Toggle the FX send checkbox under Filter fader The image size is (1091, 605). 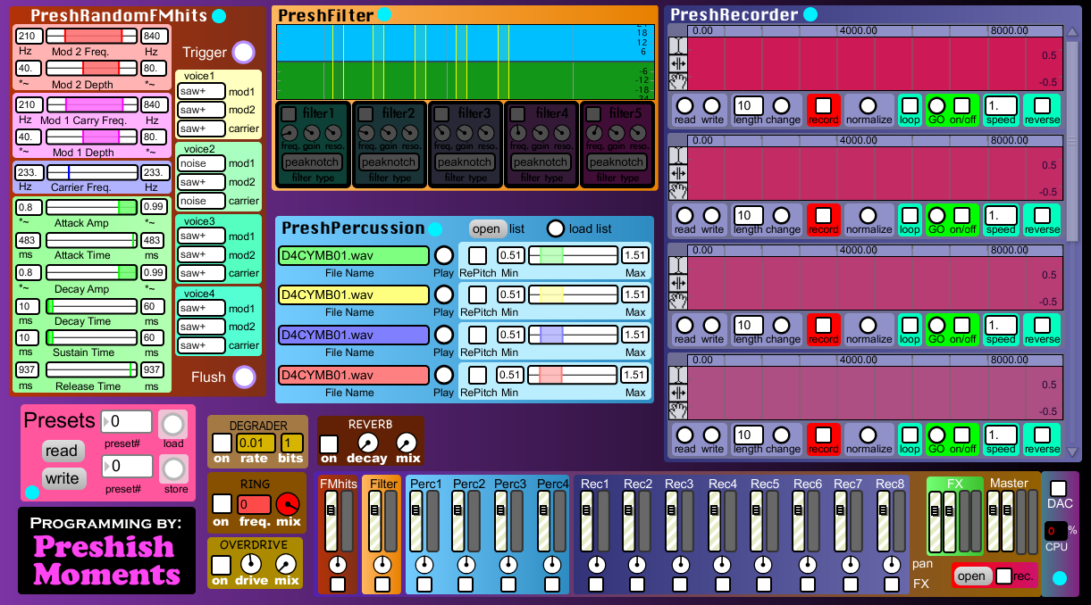point(382,584)
